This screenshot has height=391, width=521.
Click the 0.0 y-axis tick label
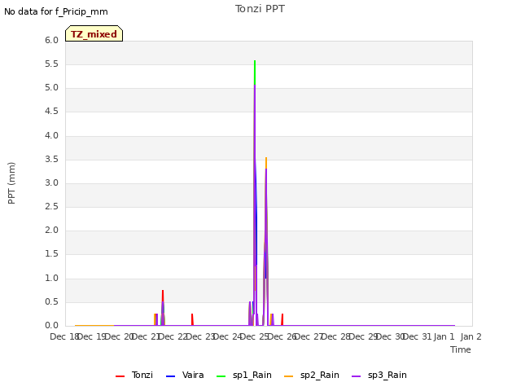pos(51,326)
